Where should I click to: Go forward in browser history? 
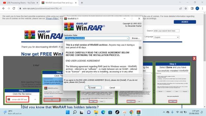[9, 8]
